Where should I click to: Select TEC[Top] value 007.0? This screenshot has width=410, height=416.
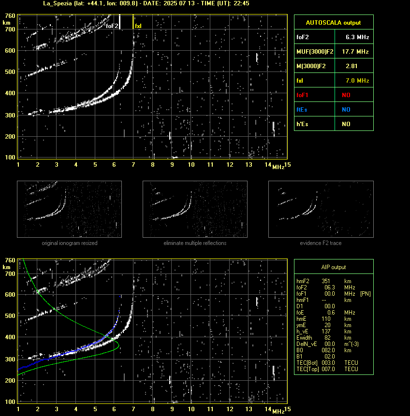(x=328, y=369)
